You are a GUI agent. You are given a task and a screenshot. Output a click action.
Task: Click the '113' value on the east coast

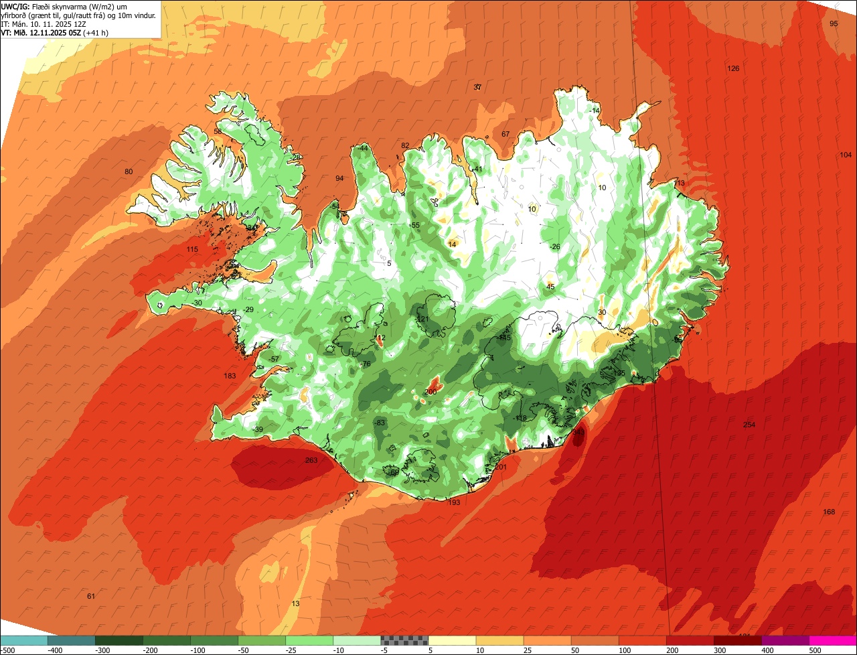click(679, 183)
